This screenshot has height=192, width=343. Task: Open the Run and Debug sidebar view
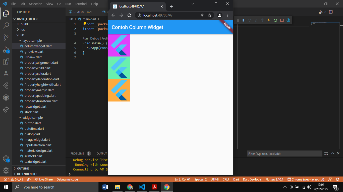pos(6,49)
